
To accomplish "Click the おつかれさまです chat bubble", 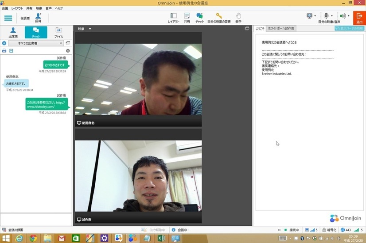I will [55, 65].
